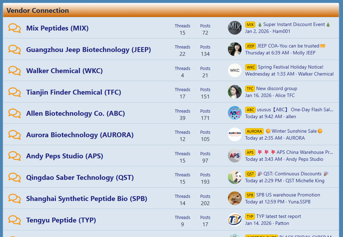The image size is (343, 237).
Task: Open Spring Festival Holiday Notice thread
Action: pos(291,67)
